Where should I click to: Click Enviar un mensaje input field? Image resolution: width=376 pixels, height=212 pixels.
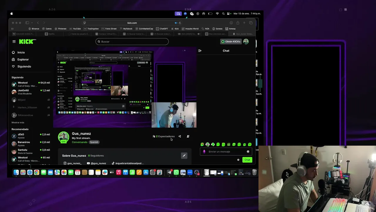pyautogui.click(x=226, y=152)
